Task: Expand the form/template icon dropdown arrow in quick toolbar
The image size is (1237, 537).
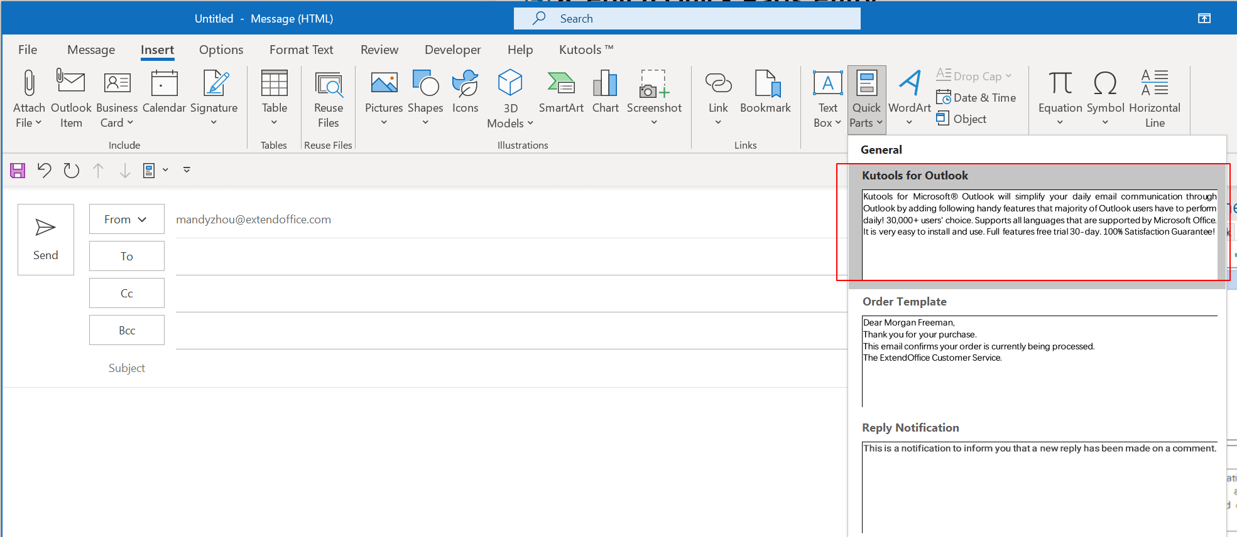Action: pos(165,170)
